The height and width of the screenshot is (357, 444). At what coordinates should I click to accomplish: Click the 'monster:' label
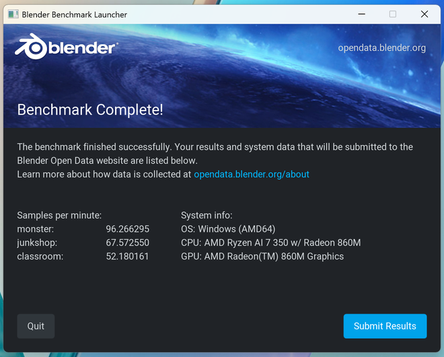pos(36,229)
